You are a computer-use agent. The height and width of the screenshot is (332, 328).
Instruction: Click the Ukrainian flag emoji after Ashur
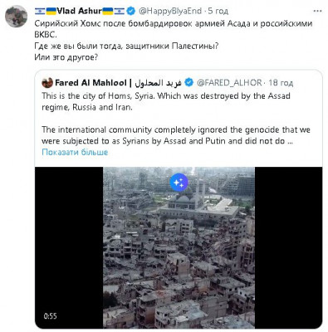[108, 11]
